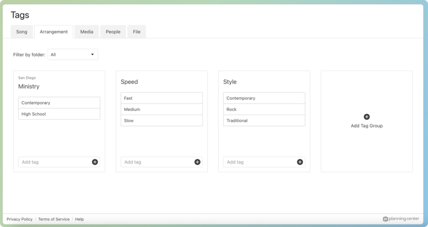This screenshot has width=428, height=227.
Task: Open the Filter by folder dropdown
Action: click(73, 54)
